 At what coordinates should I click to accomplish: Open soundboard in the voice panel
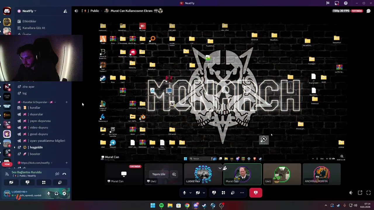(60, 182)
